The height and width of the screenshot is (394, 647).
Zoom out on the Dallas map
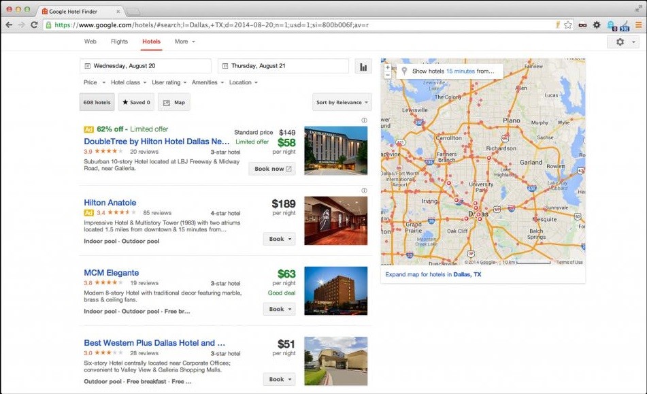(388, 75)
